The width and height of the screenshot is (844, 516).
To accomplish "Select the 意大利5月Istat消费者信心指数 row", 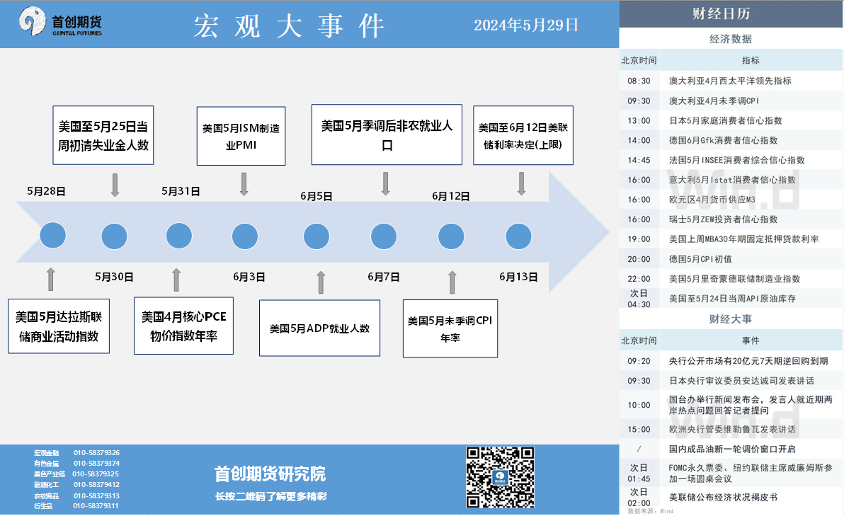I will click(731, 180).
